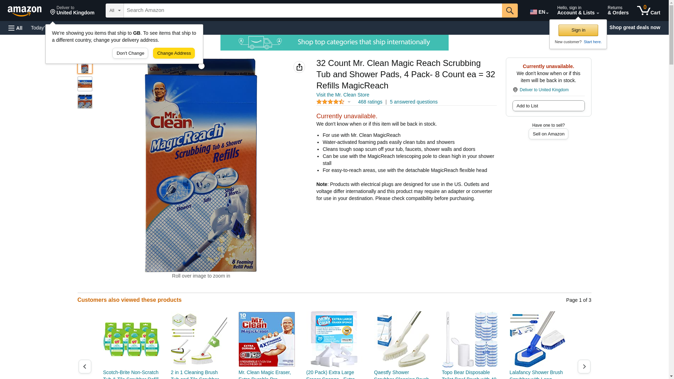Click the Sign in button

578,30
